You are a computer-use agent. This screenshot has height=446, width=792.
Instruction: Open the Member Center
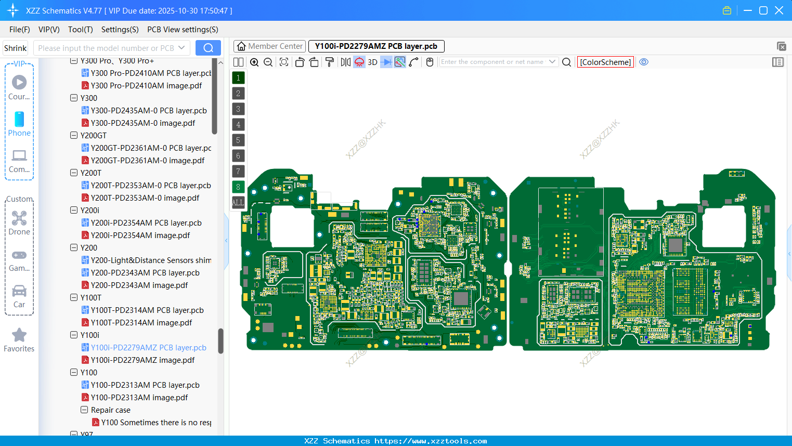(269, 46)
